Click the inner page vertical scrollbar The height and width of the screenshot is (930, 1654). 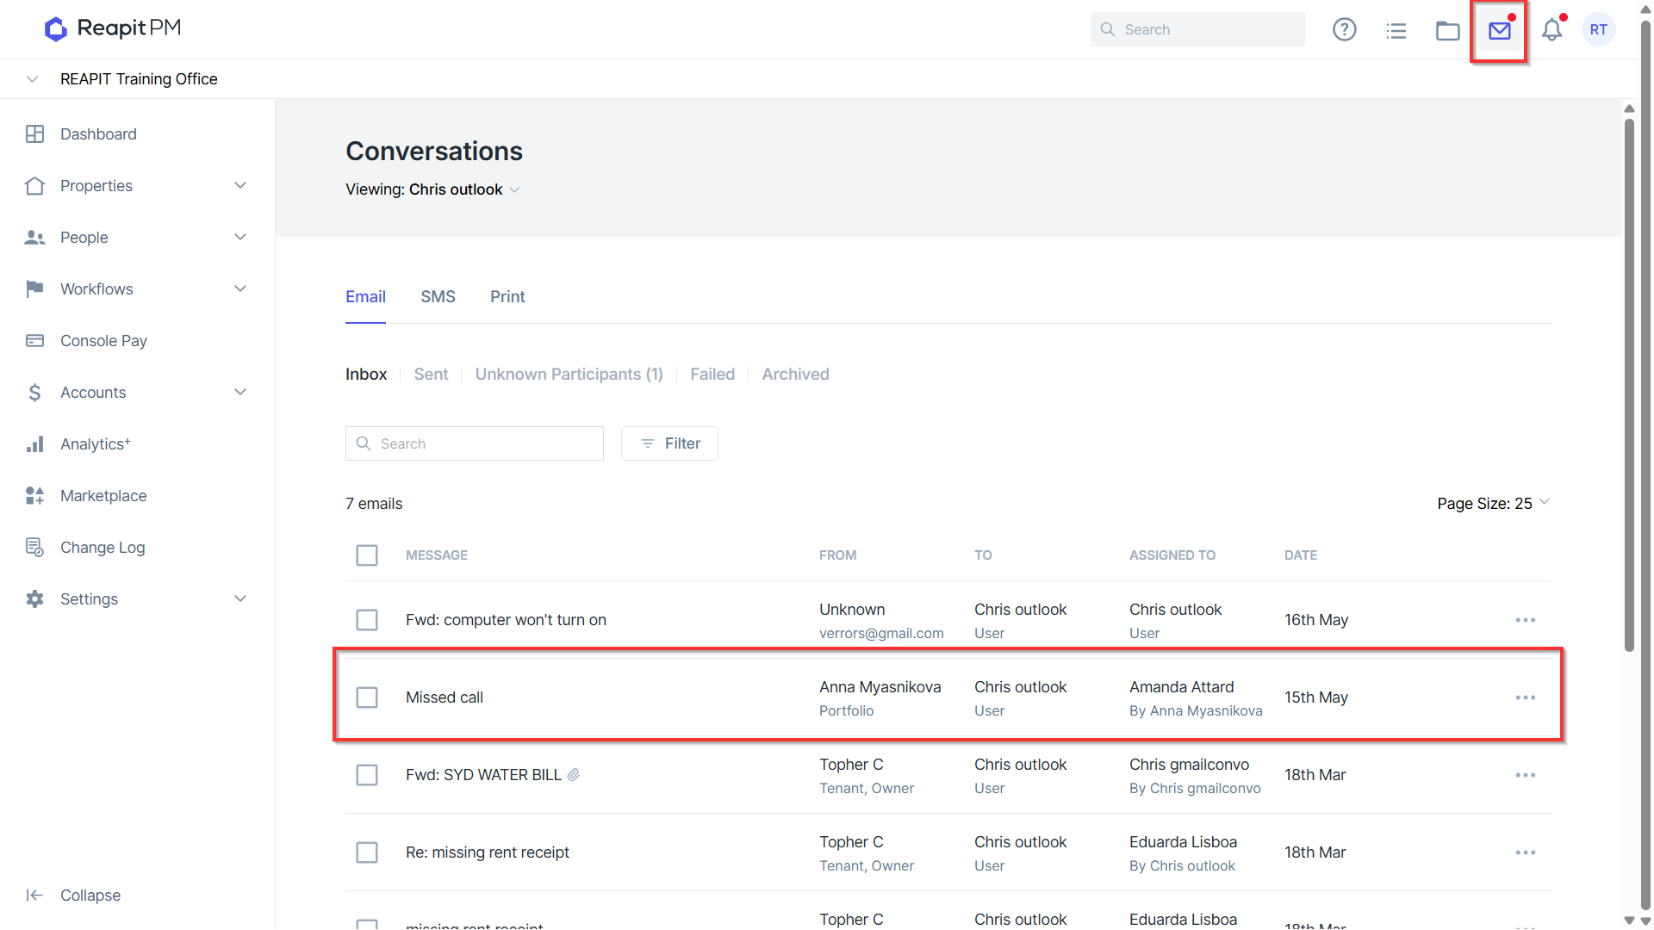click(x=1629, y=386)
